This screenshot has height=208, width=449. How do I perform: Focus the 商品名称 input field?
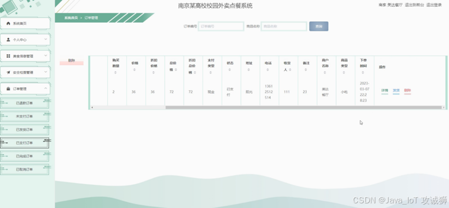[x=284, y=26]
